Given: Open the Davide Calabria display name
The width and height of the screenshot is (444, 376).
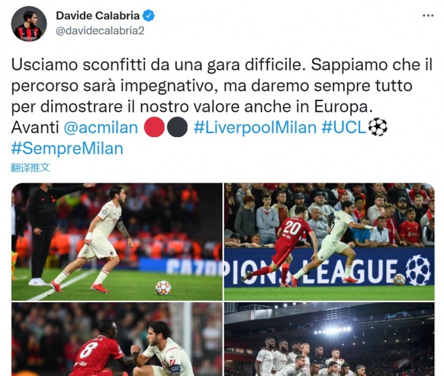Looking at the screenshot, I should click(98, 15).
